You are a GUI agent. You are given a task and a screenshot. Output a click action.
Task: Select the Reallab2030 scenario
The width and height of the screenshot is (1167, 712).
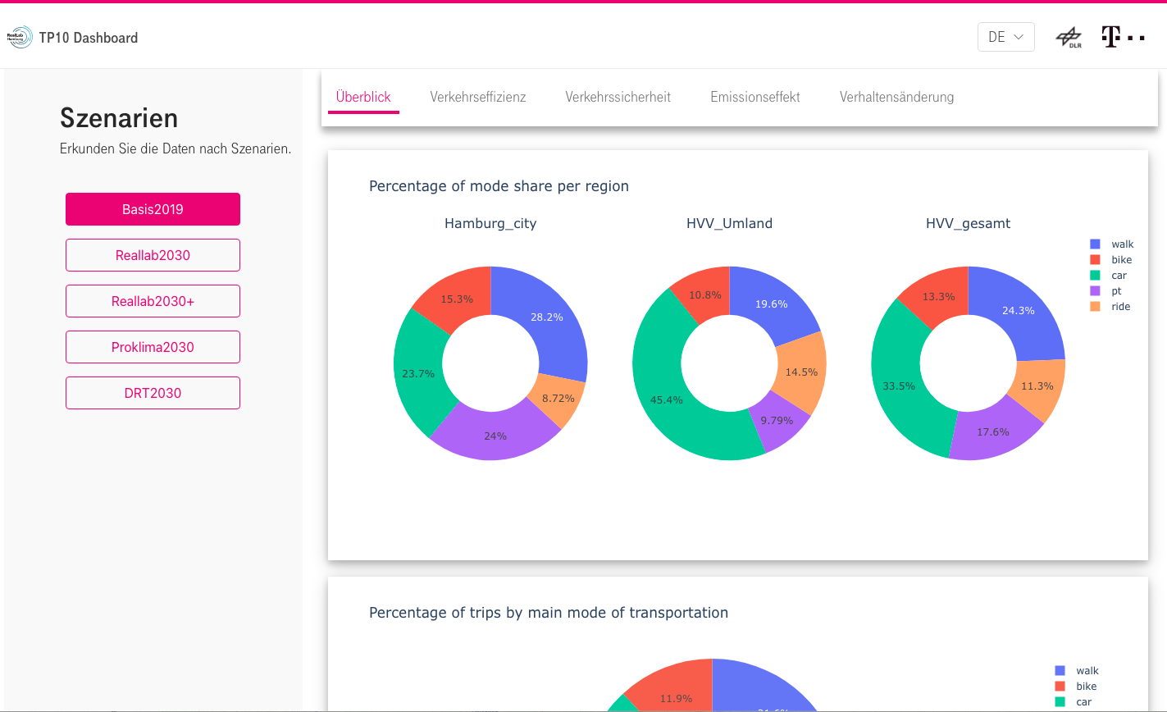pyautogui.click(x=153, y=255)
